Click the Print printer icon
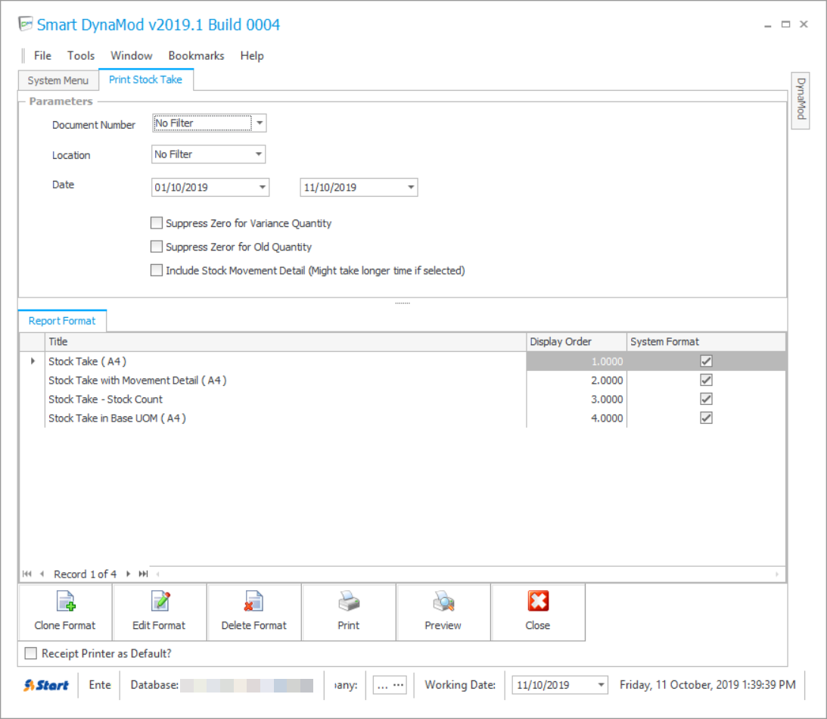Viewport: 827px width, 719px height. [349, 602]
